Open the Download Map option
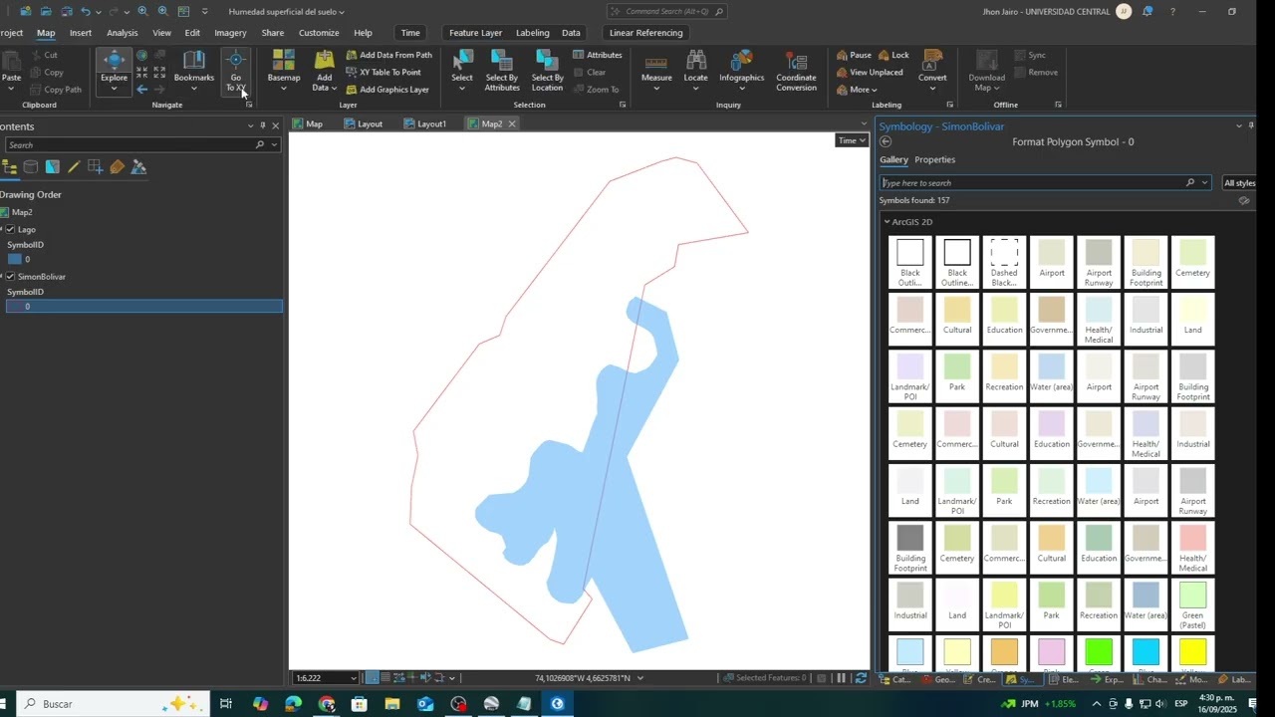Viewport: 1275px width, 717px height. pyautogui.click(x=986, y=70)
